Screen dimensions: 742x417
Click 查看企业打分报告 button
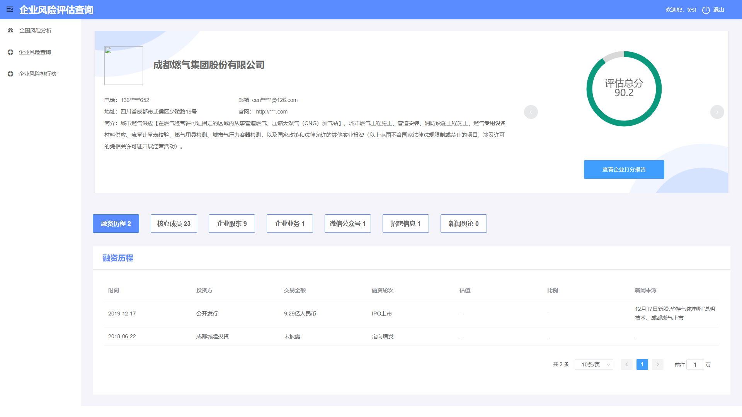[624, 170]
